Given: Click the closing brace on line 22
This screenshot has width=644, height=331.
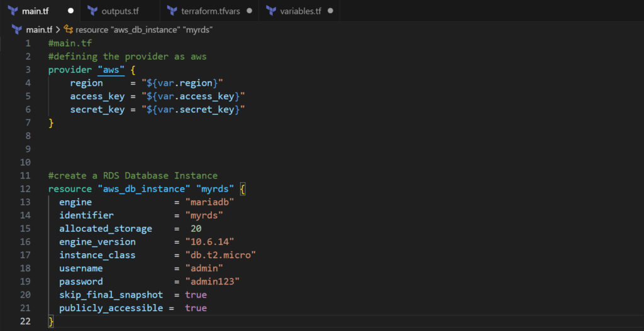Looking at the screenshot, I should tap(51, 322).
